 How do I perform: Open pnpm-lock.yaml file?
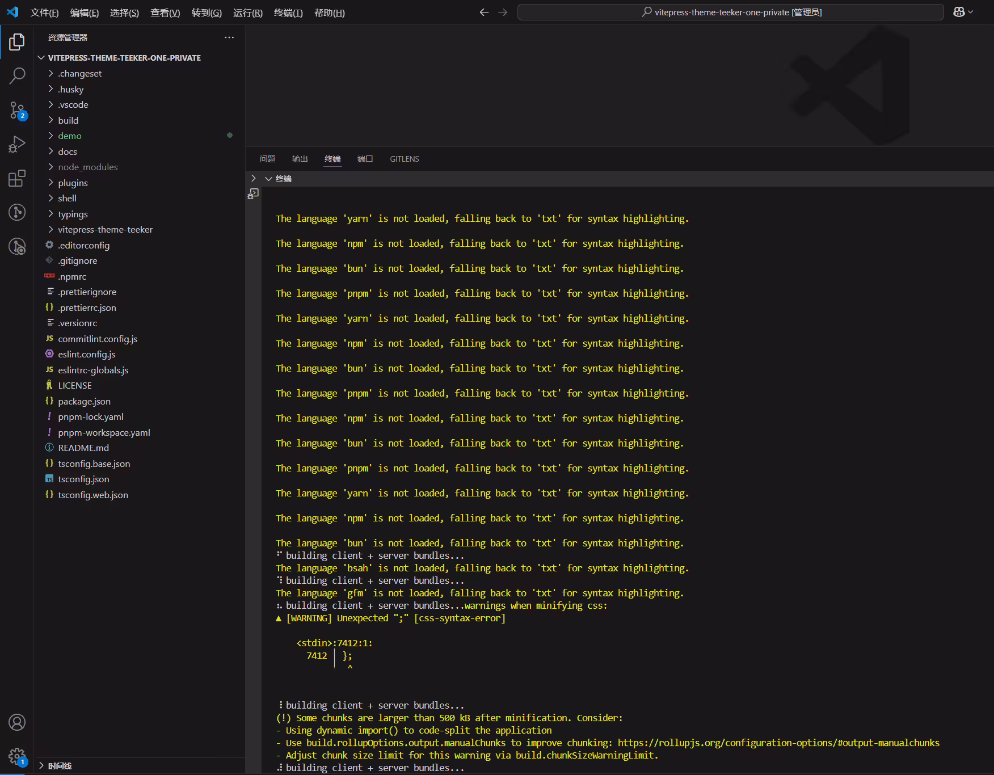click(x=90, y=416)
